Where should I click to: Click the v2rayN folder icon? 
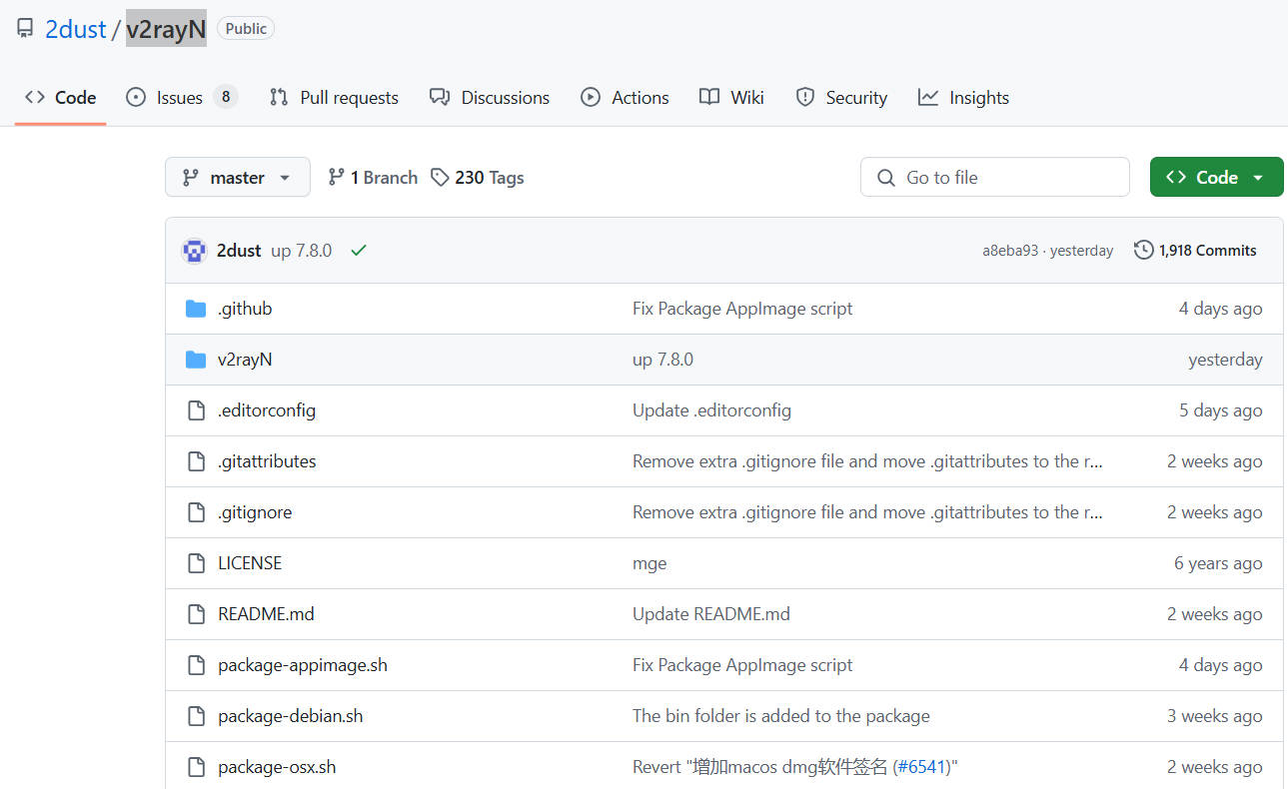pyautogui.click(x=196, y=360)
